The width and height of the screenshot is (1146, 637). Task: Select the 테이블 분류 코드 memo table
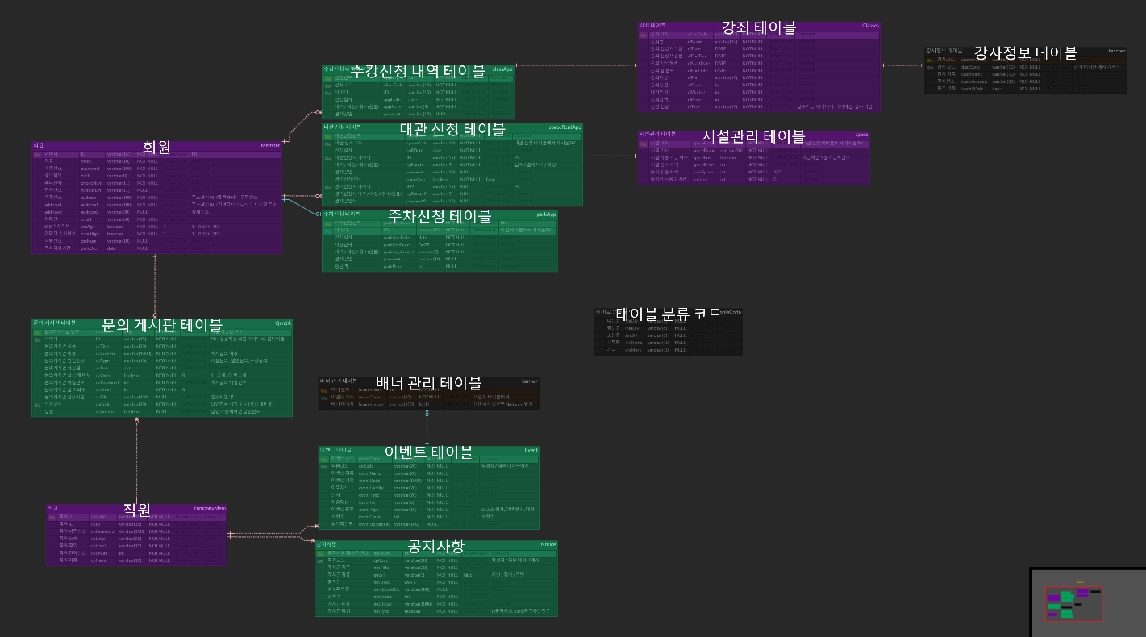(x=668, y=331)
